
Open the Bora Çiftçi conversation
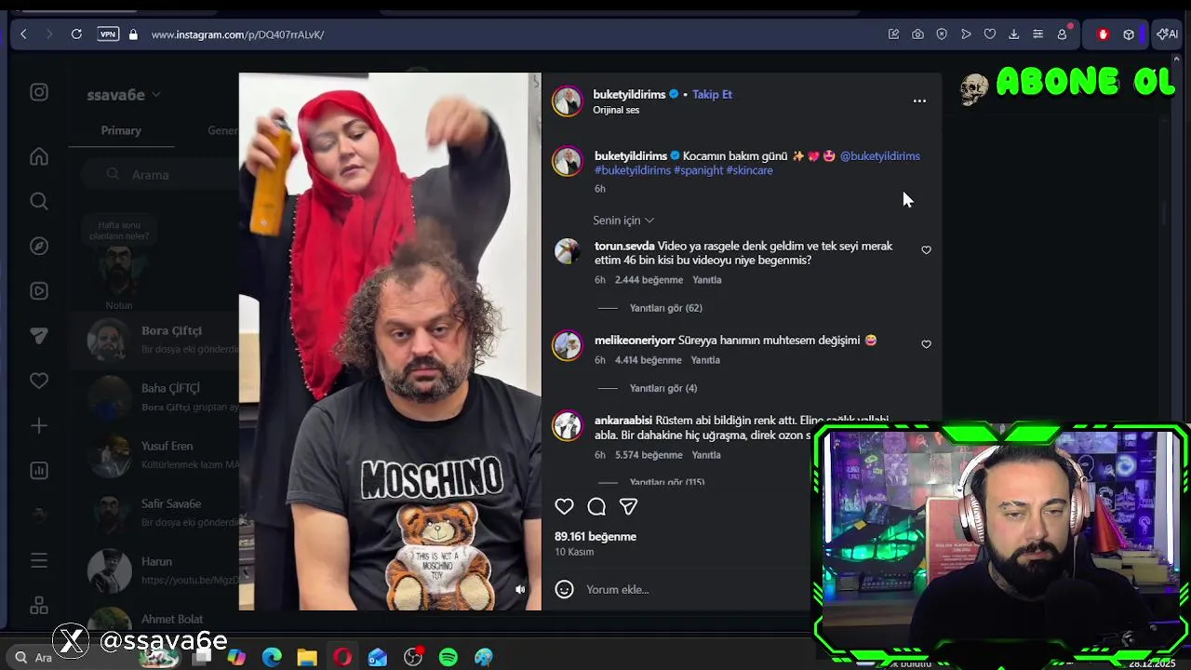pyautogui.click(x=154, y=340)
